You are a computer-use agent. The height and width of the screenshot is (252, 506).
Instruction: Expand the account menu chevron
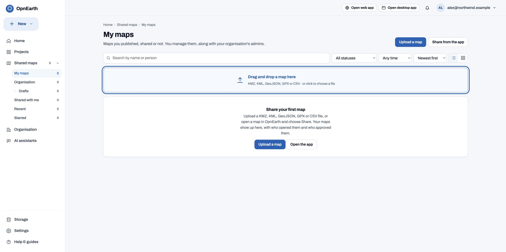click(x=494, y=8)
